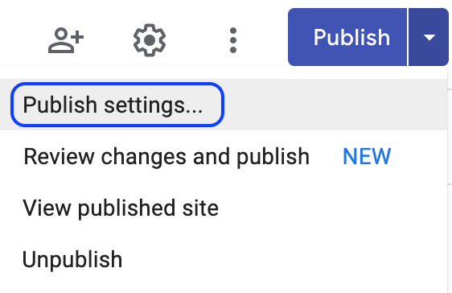This screenshot has width=452, height=293.
Task: Click the vertical ellipsis icon
Action: [233, 40]
